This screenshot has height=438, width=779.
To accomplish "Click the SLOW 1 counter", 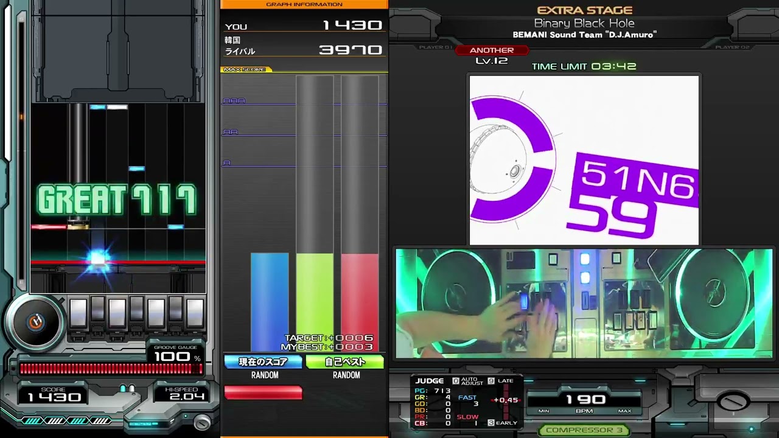I will point(469,420).
